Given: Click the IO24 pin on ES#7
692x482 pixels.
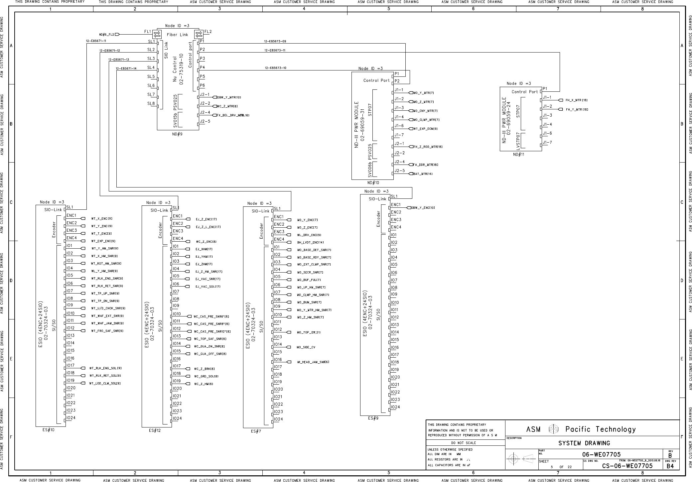Looking at the screenshot, I should 278,419.
